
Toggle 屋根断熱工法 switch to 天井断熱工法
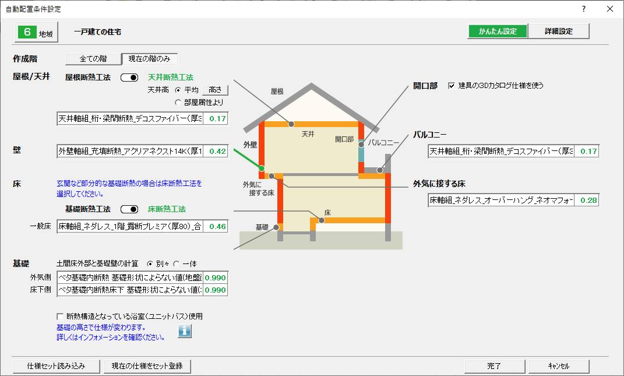point(129,77)
